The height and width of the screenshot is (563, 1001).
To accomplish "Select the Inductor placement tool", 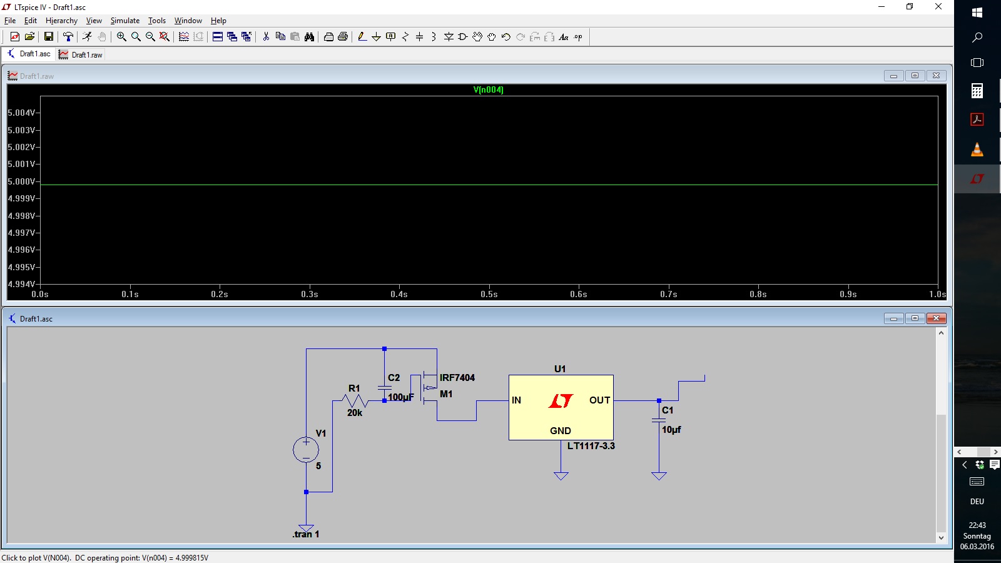I will 434,37.
